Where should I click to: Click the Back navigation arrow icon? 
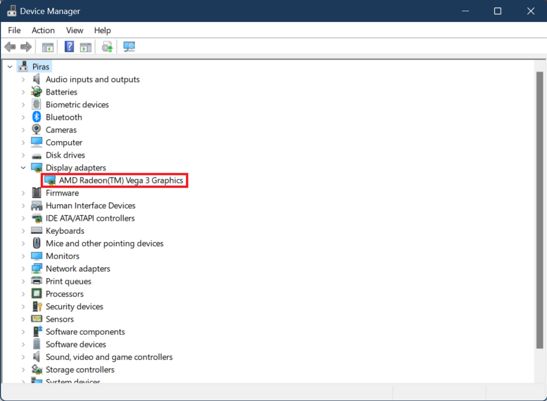10,47
